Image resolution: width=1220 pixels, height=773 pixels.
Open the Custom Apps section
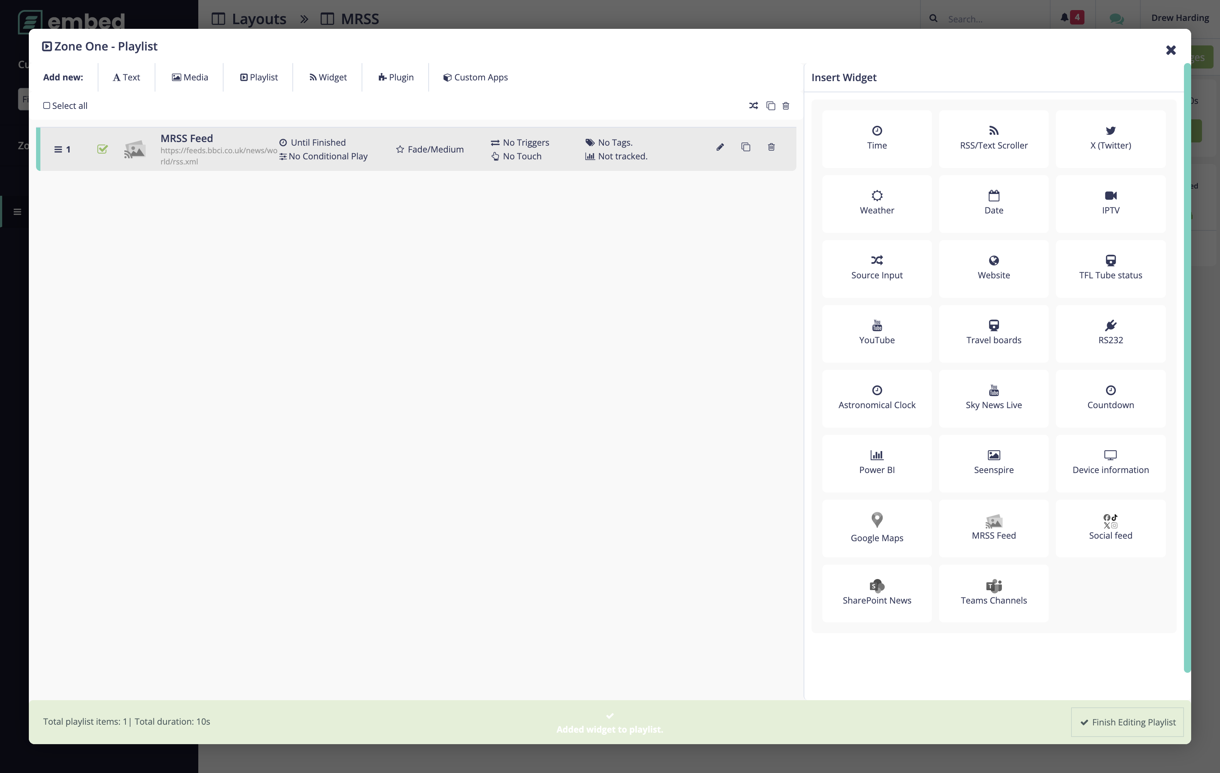pos(475,77)
